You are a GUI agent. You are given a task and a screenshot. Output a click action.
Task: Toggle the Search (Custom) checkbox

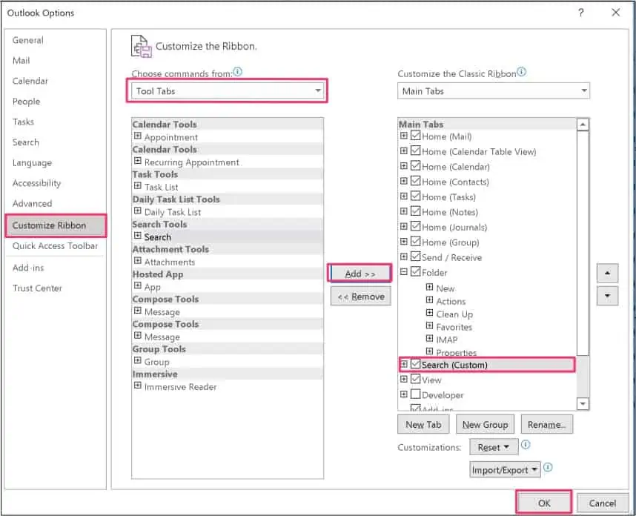tap(415, 364)
